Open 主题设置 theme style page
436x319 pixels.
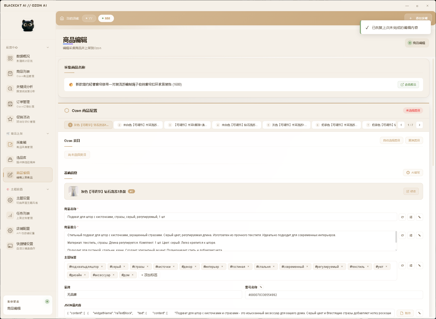28,200
